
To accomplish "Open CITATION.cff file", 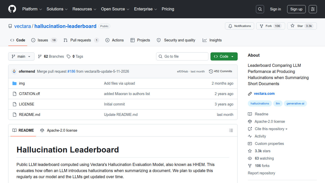I will [29, 94].
